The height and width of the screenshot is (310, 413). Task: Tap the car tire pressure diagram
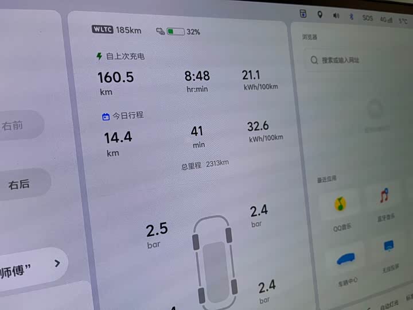(215, 261)
